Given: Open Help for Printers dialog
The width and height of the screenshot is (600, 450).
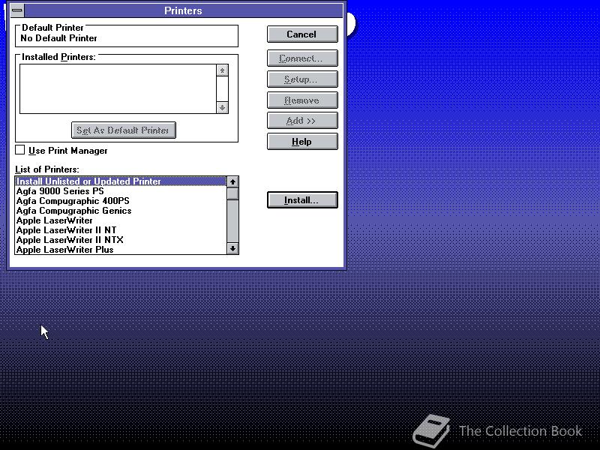Looking at the screenshot, I should 302,142.
